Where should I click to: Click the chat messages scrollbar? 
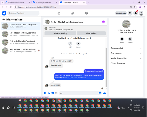click(106, 68)
